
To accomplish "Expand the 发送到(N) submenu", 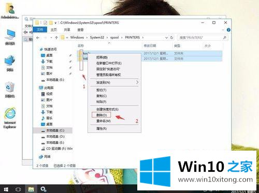I will 114,82.
